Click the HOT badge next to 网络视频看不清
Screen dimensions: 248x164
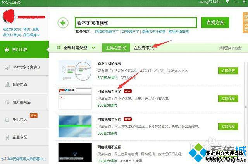click(x=127, y=119)
